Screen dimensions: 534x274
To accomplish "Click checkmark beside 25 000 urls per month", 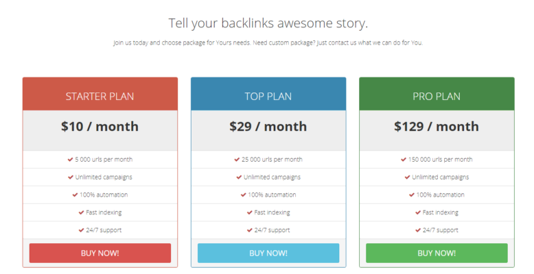I will pyautogui.click(x=237, y=160).
